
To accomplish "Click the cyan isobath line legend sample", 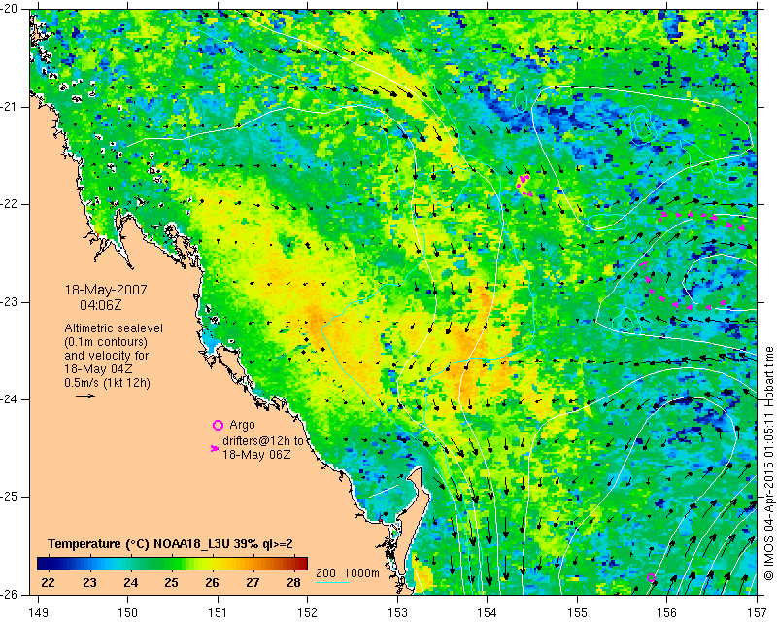I will (332, 582).
